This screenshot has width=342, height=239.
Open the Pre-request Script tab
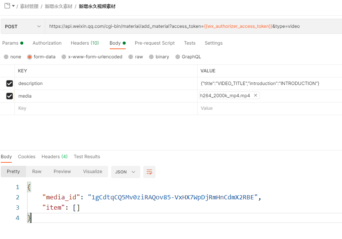tap(155, 43)
